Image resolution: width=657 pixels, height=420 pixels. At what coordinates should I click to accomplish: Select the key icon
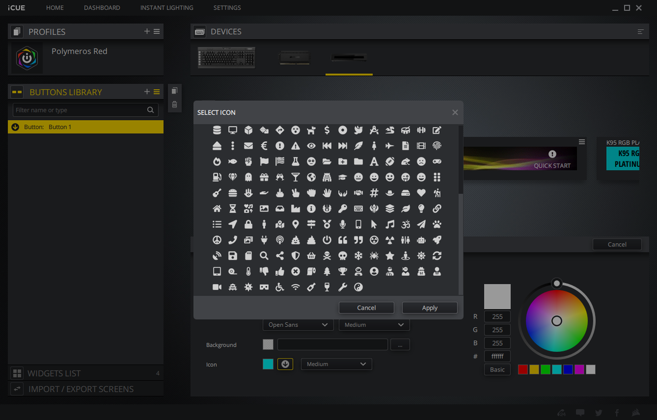click(343, 208)
